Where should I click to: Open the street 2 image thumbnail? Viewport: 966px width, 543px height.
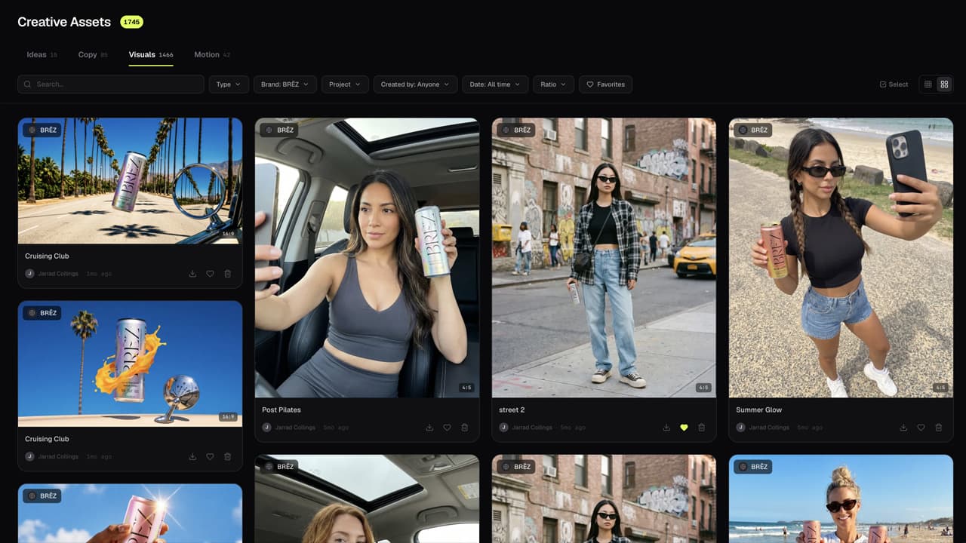click(x=604, y=258)
